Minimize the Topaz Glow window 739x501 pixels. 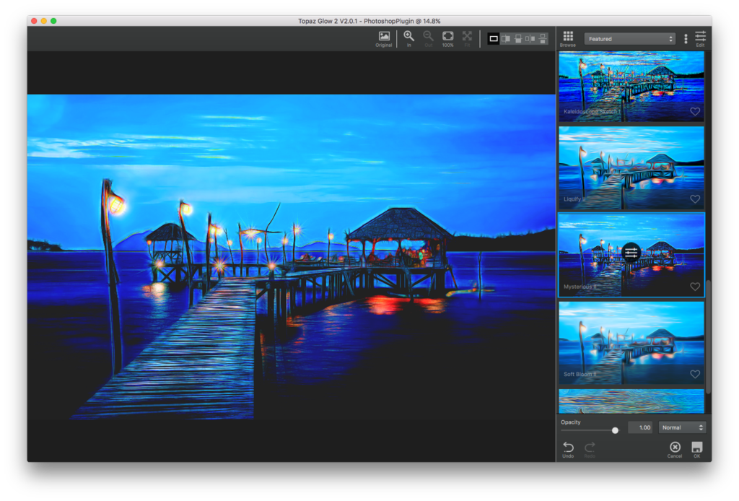click(x=44, y=21)
